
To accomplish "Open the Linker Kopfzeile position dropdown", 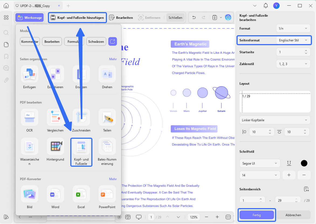I will 275,120.
